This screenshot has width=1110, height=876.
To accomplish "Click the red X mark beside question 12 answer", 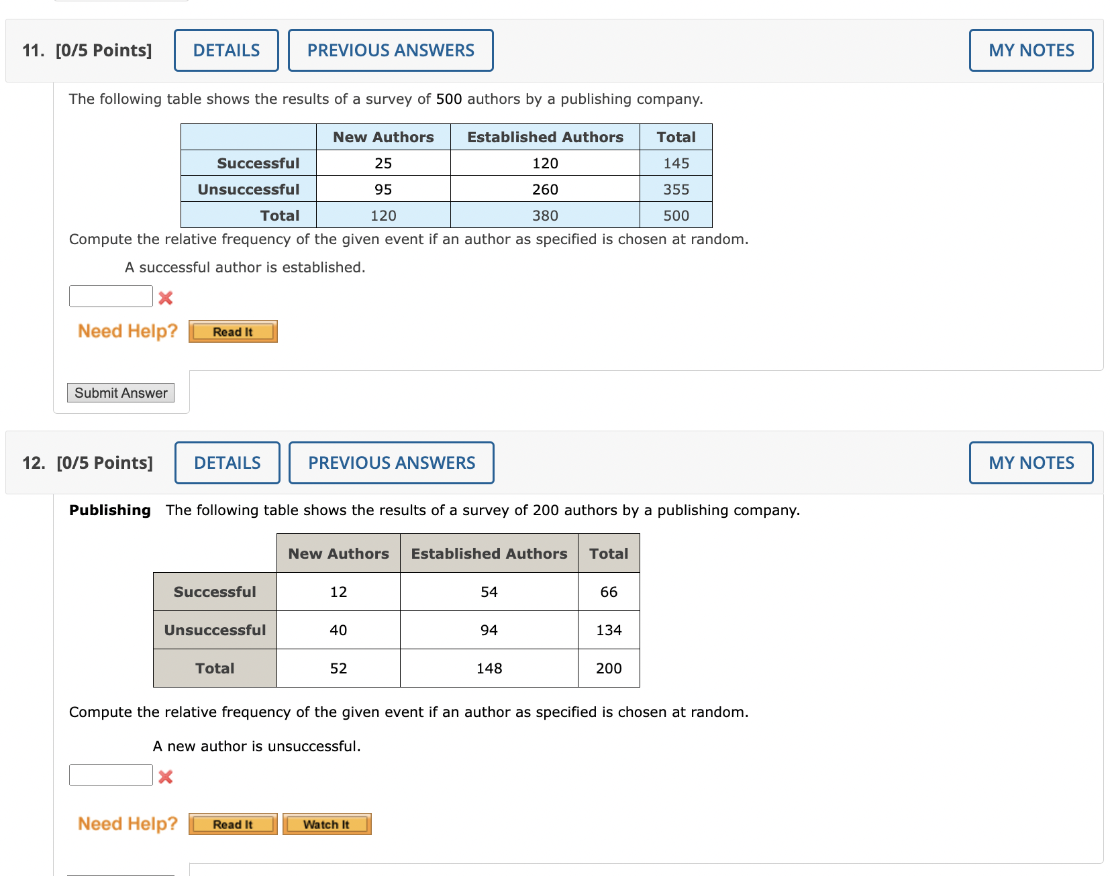I will click(166, 777).
